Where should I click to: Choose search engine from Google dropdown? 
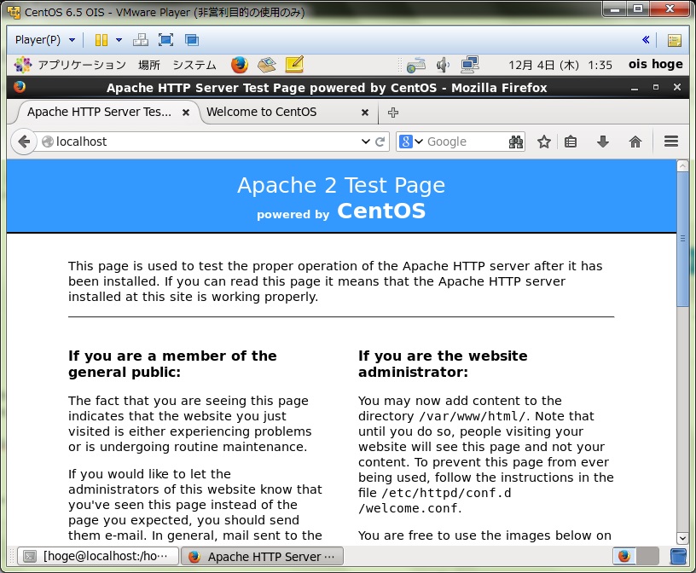click(410, 142)
